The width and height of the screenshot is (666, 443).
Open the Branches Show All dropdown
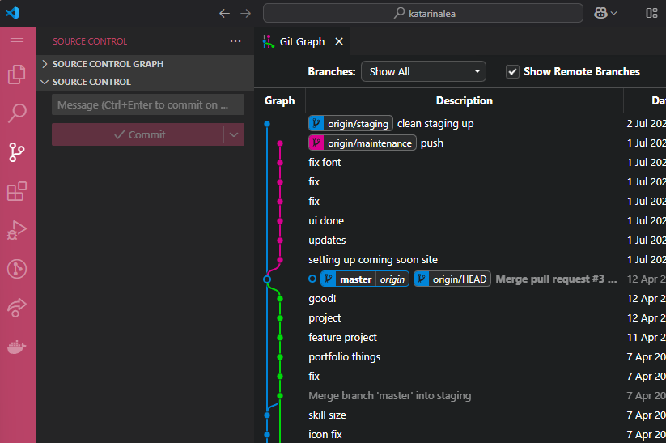423,71
